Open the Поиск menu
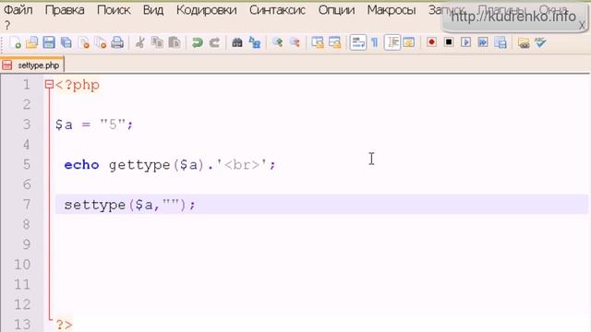Screen dimensions: 591x332 (x=114, y=10)
